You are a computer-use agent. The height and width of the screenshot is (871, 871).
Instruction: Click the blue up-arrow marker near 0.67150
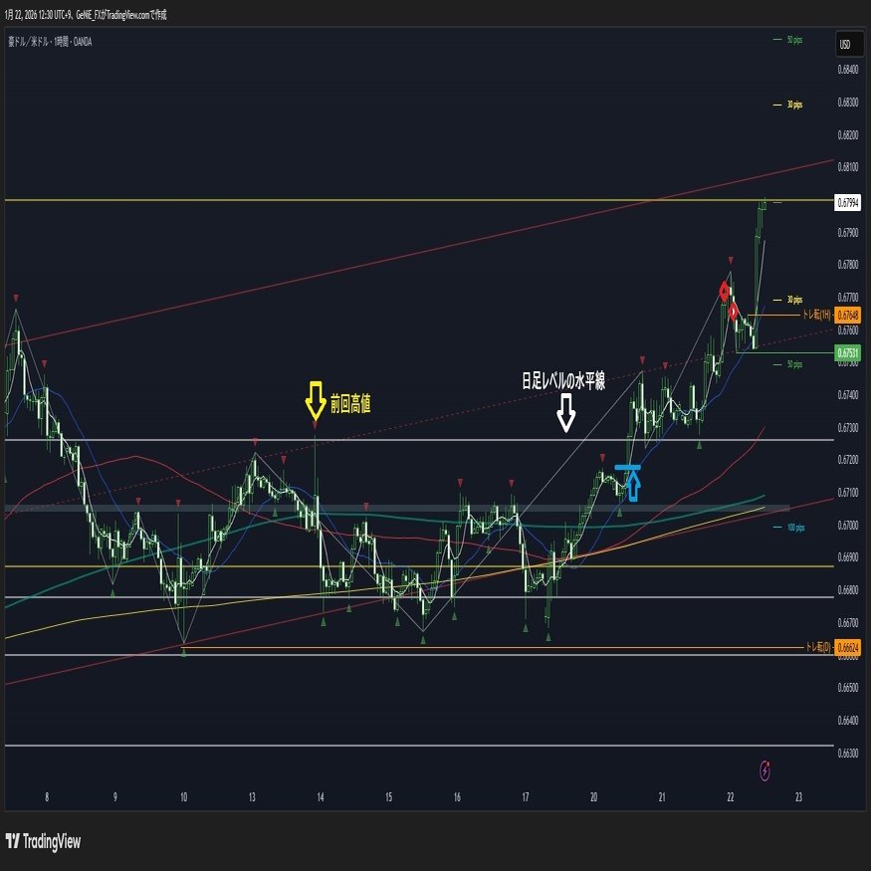click(x=633, y=485)
